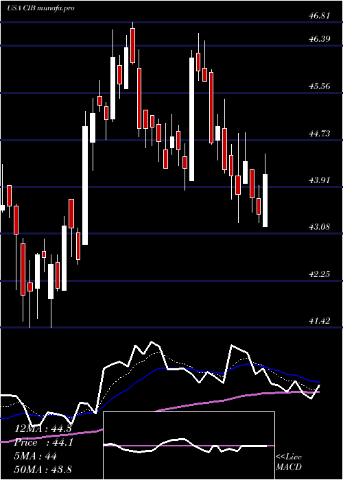Click the 45.56 price level label
The height and width of the screenshot is (480, 343).
point(320,86)
